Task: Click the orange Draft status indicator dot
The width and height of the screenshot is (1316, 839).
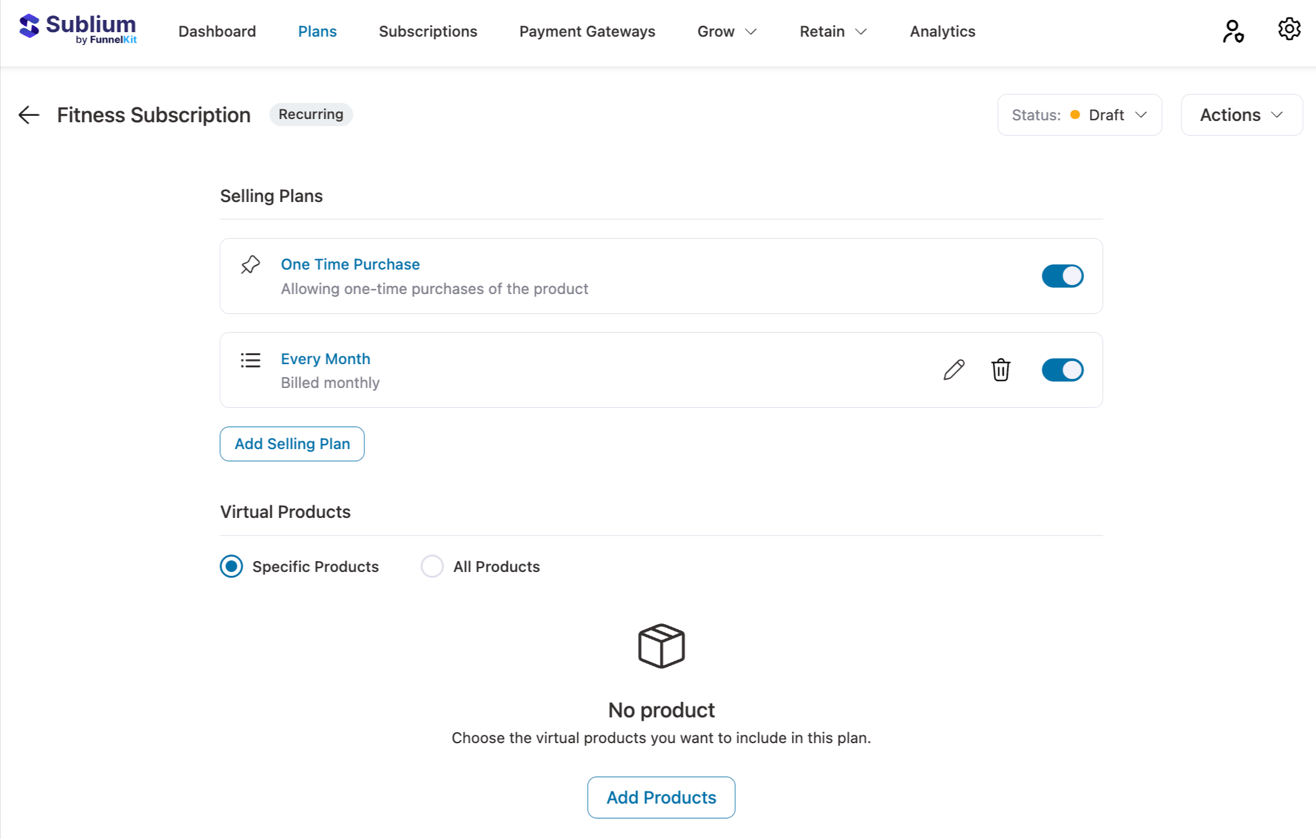Action: (x=1075, y=115)
